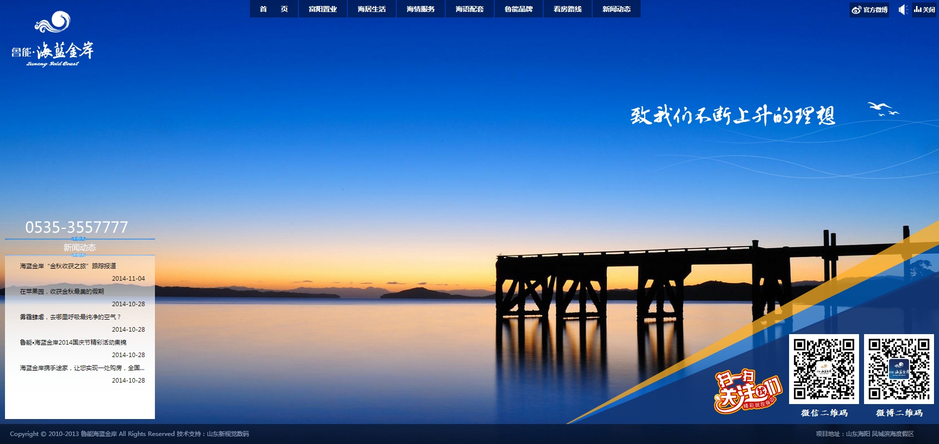Click the WeChat QR code image
Screen dimensions: 939x444
[x=824, y=369]
